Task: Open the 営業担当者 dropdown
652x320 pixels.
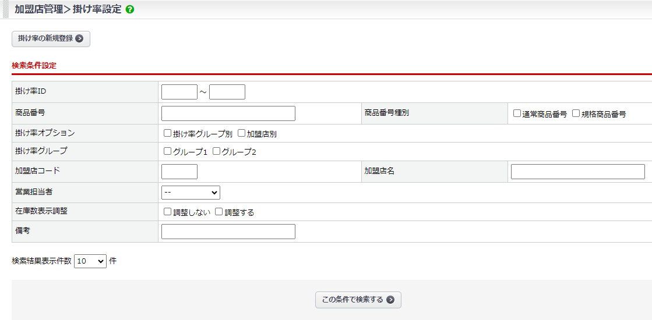Action: [x=191, y=192]
